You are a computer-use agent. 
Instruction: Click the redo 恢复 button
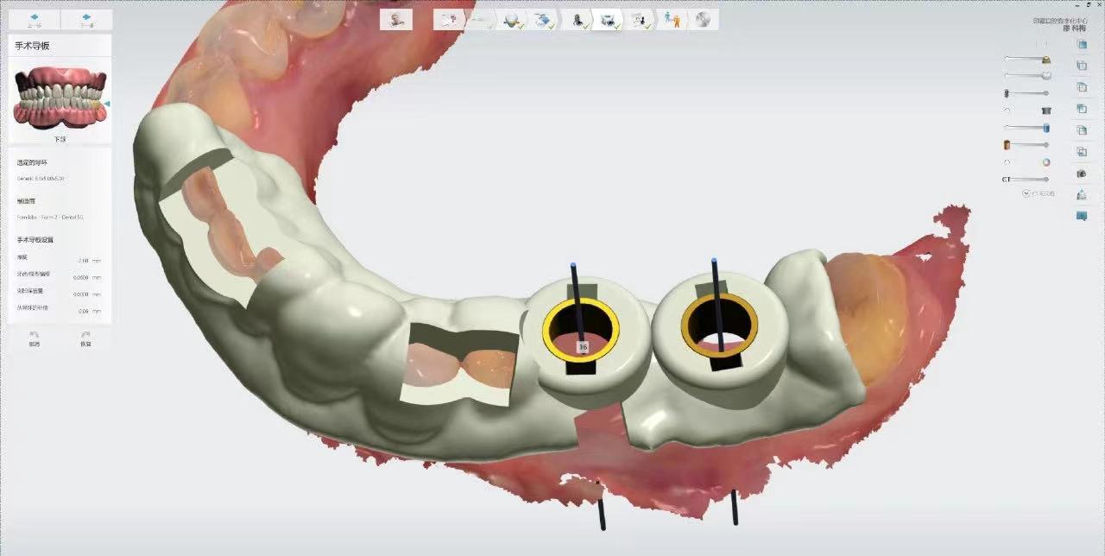click(85, 338)
